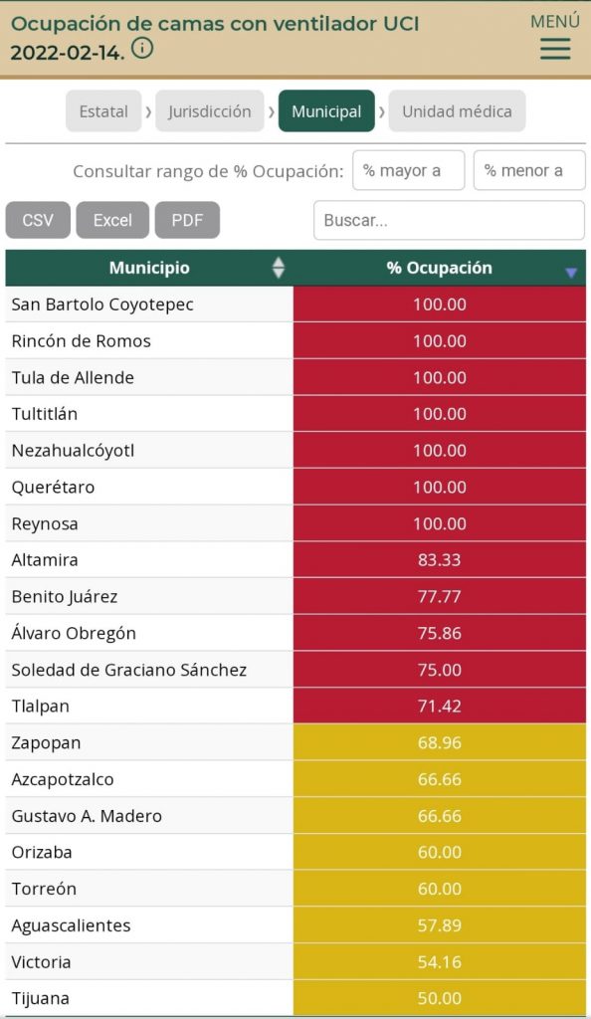Download the data in Excel format
The height and width of the screenshot is (1019, 591).
[111, 220]
